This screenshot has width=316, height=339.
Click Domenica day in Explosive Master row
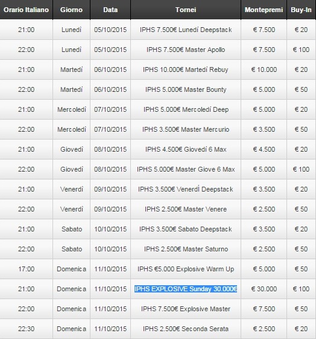tap(71, 309)
